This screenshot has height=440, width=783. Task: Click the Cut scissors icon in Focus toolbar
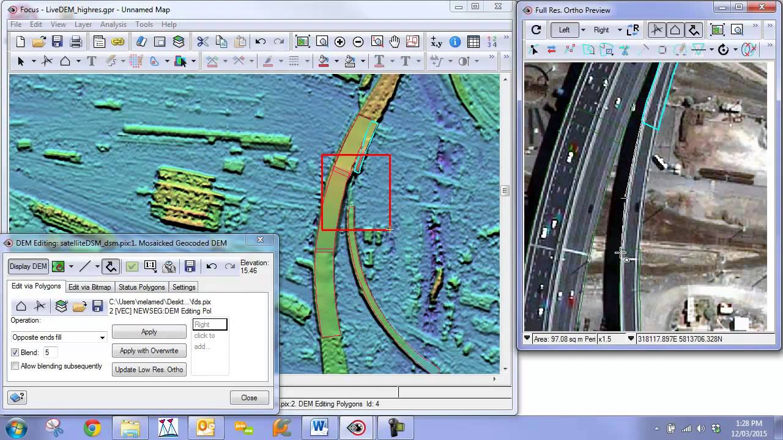pos(202,42)
